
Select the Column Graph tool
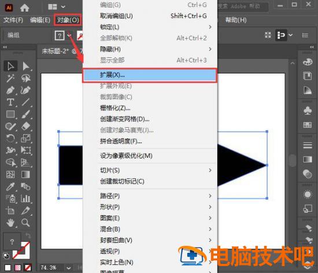point(26,198)
